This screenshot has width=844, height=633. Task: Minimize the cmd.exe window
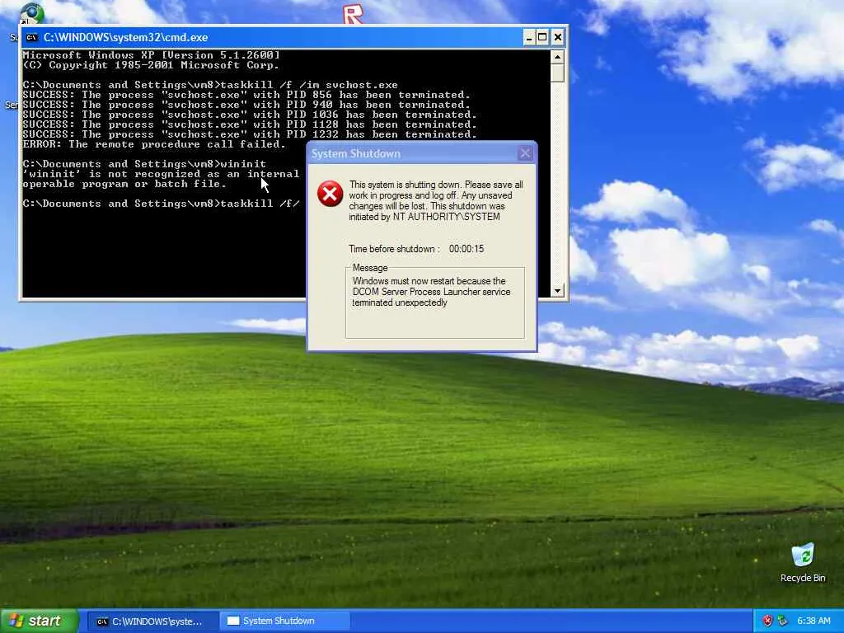[x=529, y=37]
